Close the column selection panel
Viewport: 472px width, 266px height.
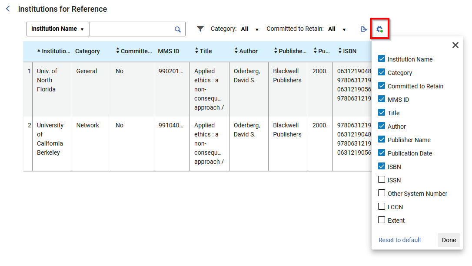tap(455, 45)
